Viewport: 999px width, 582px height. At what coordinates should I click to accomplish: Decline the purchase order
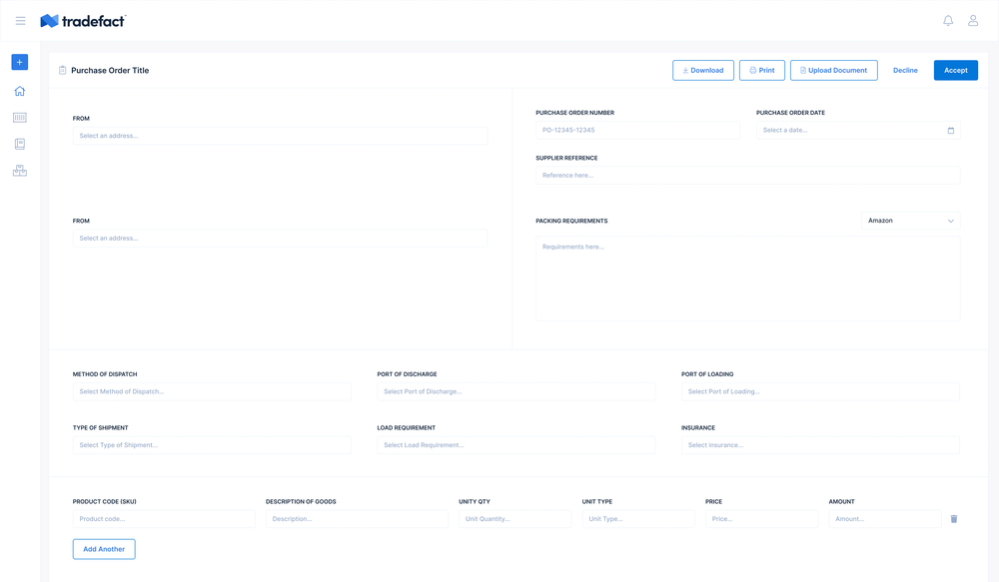tap(905, 70)
